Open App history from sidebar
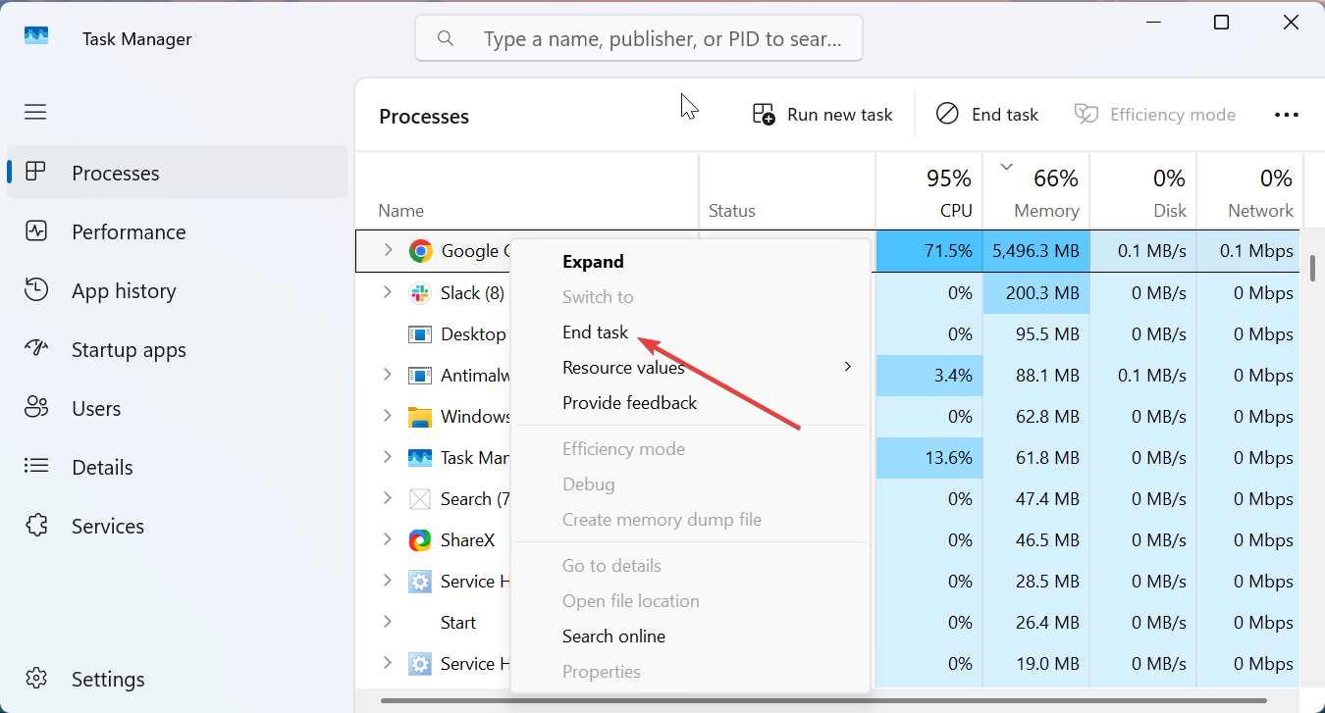Viewport: 1325px width, 713px height. click(x=124, y=291)
